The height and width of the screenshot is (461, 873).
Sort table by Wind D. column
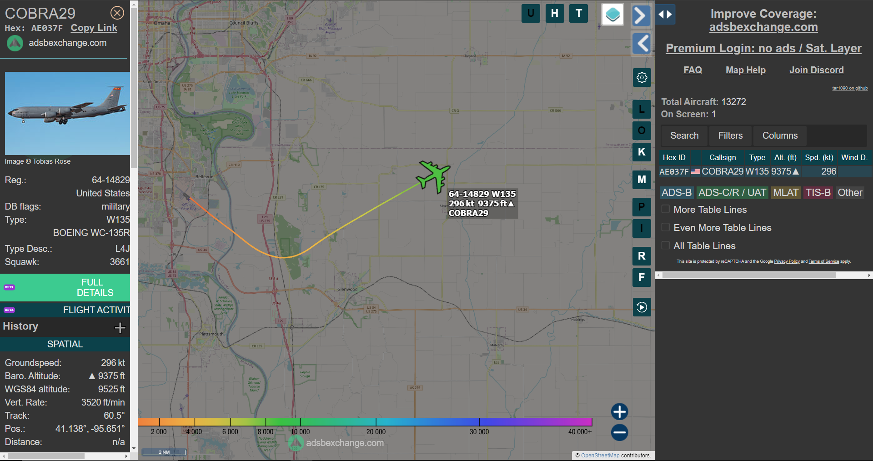pyautogui.click(x=854, y=157)
